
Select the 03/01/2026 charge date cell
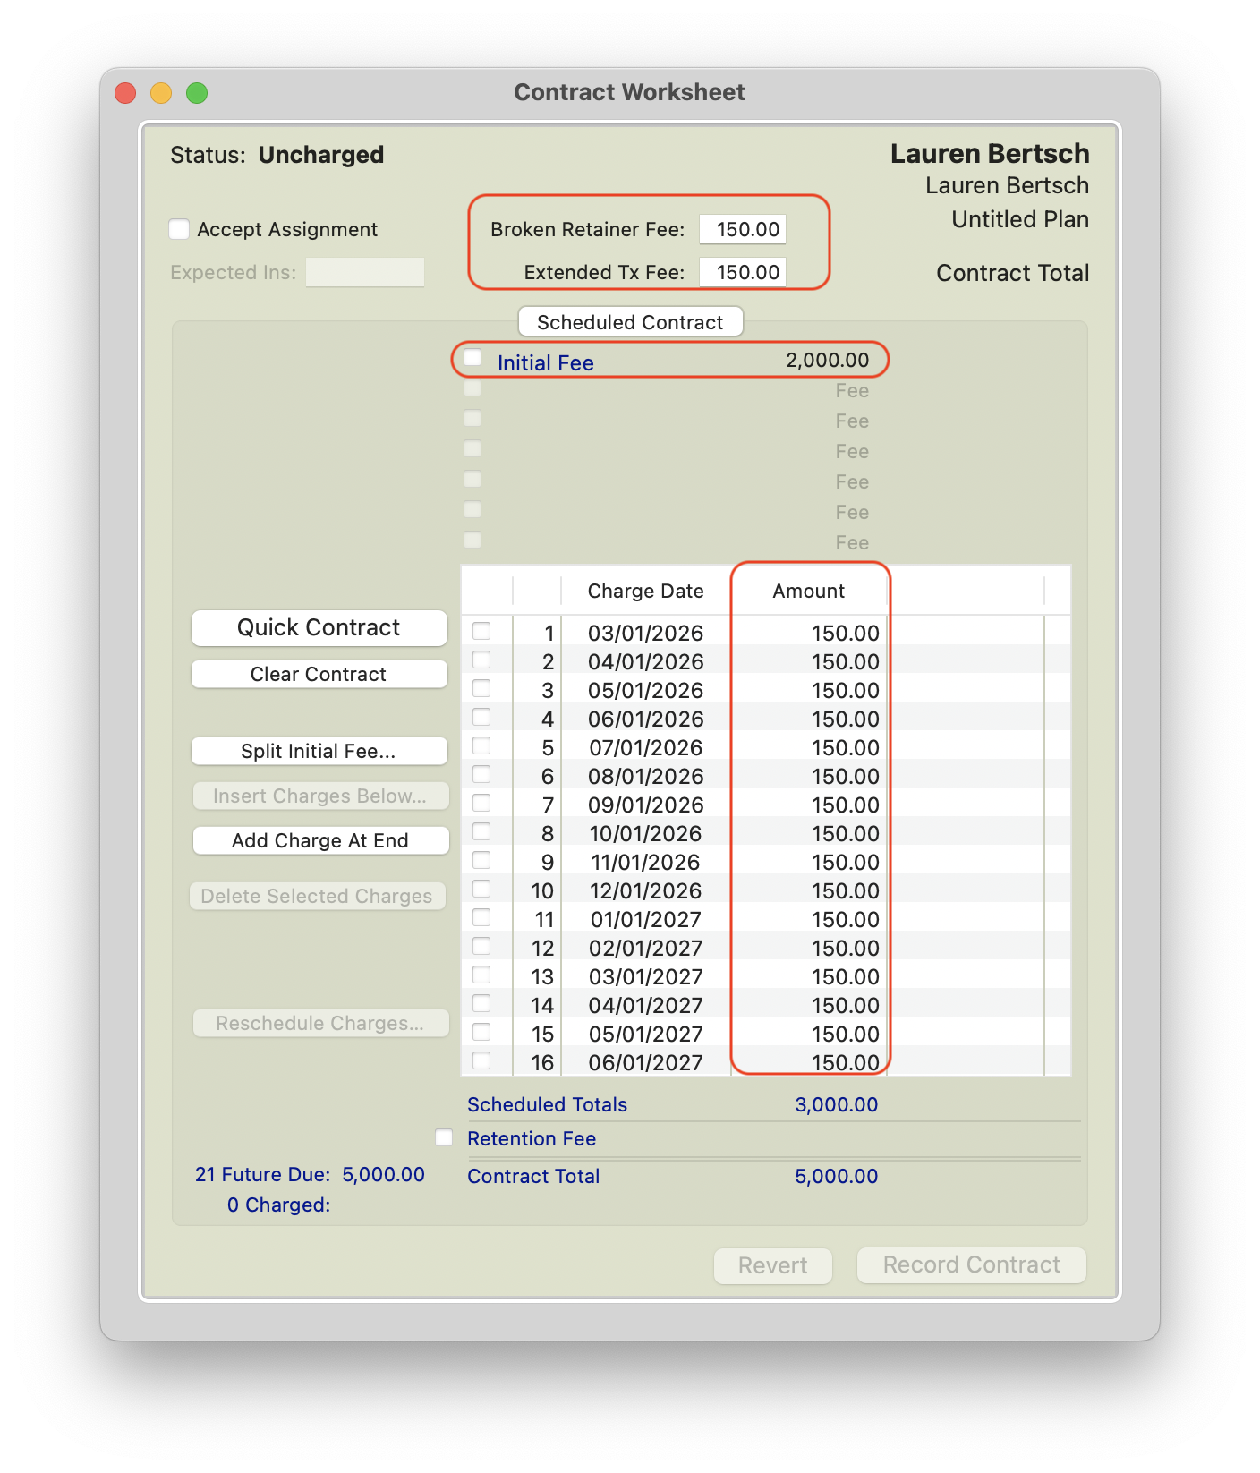click(x=646, y=633)
